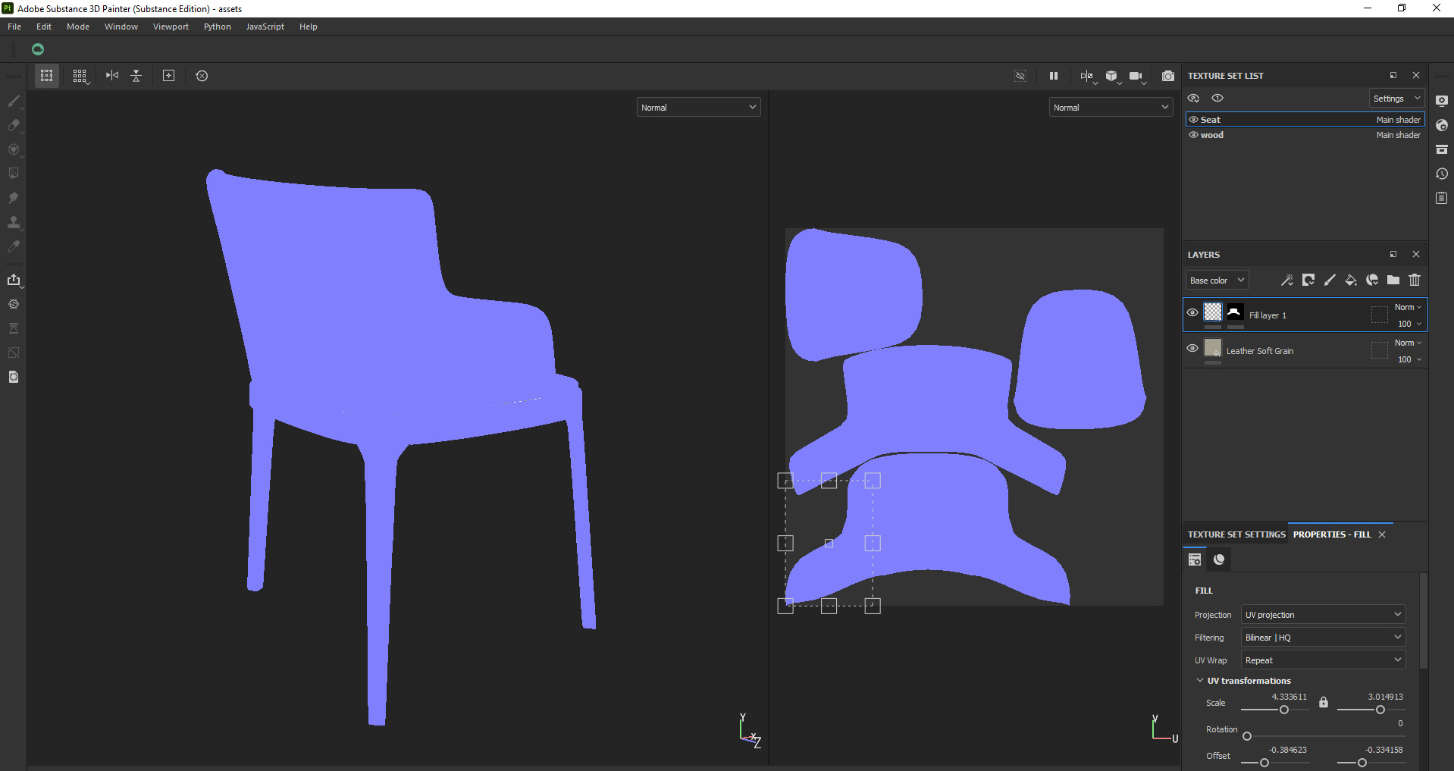Pause the engine computation
This screenshot has width=1454, height=771.
[x=1054, y=76]
